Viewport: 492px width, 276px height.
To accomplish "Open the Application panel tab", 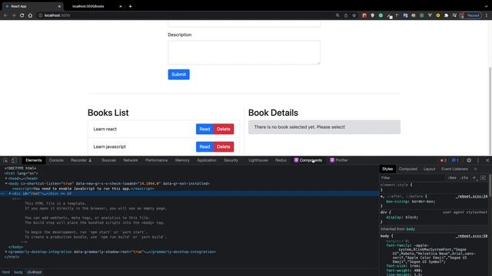I will tap(207, 160).
